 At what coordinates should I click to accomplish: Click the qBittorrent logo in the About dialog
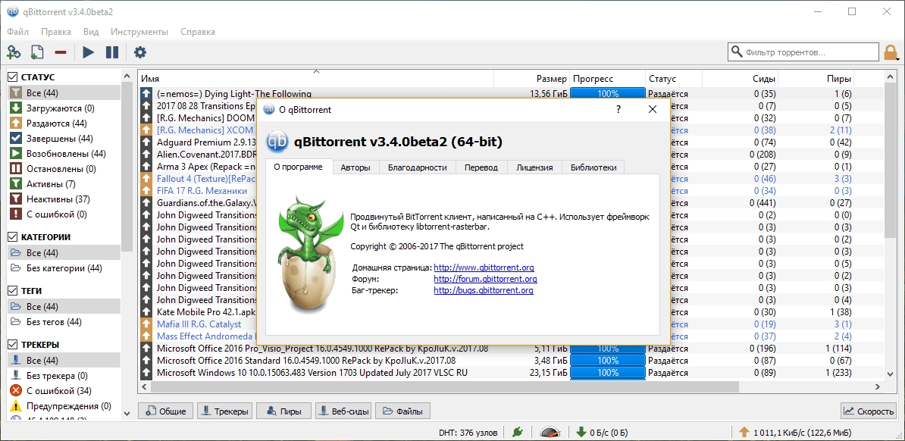pos(276,140)
